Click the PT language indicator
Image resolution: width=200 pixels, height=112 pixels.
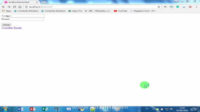click(147, 109)
